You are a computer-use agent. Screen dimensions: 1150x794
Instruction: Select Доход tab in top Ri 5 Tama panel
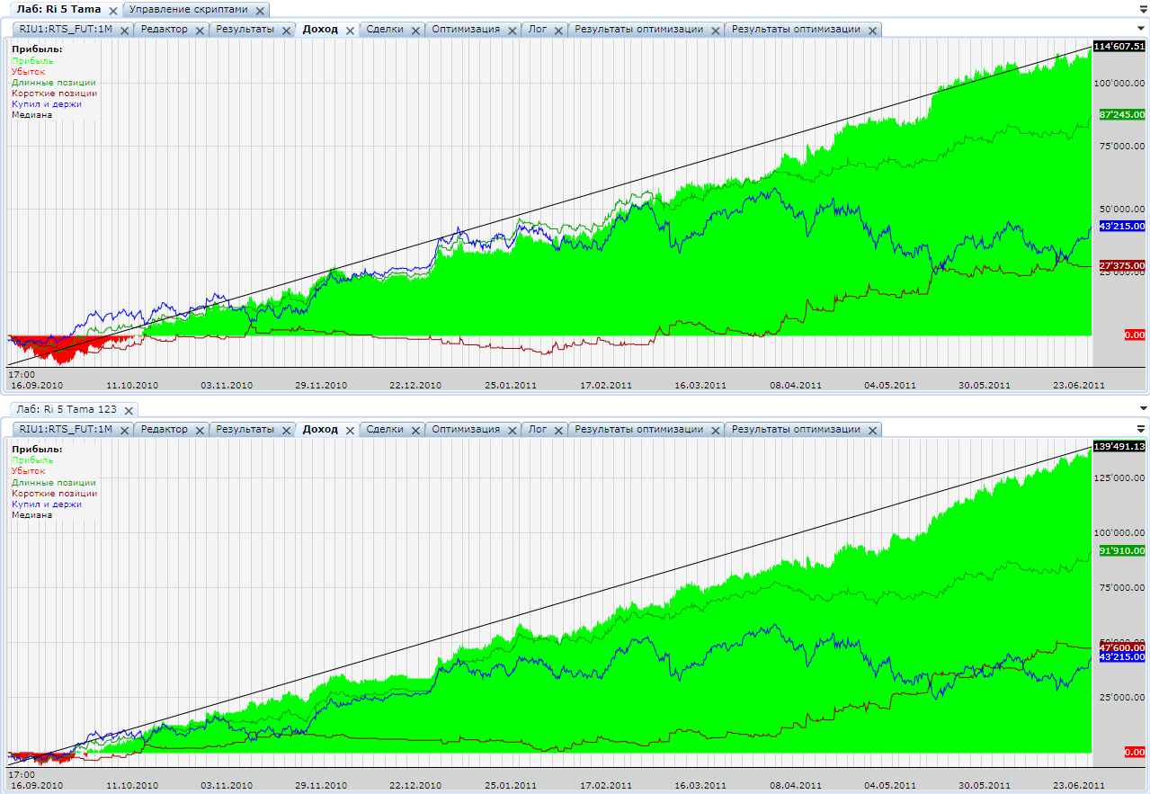click(320, 29)
